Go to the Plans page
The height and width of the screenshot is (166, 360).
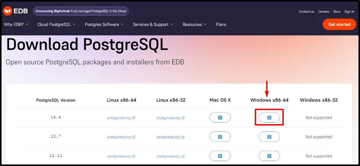221,24
